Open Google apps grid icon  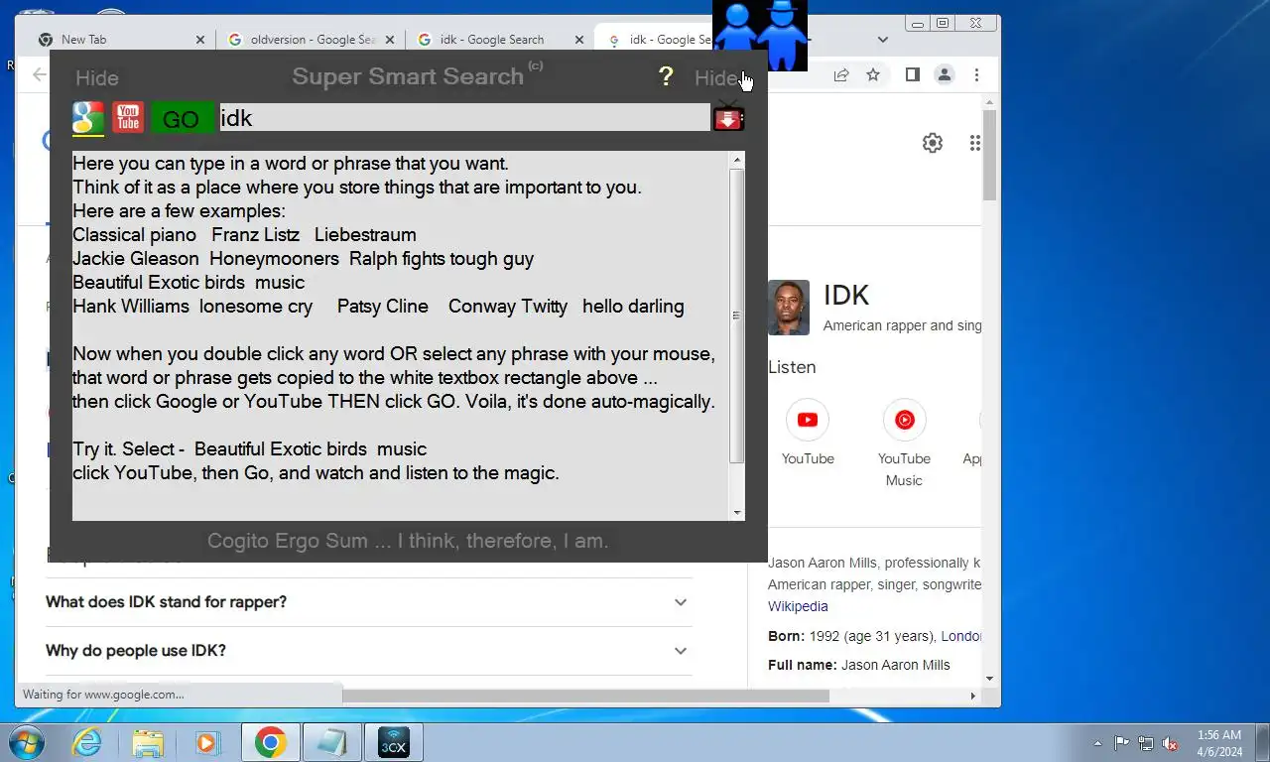click(x=975, y=143)
